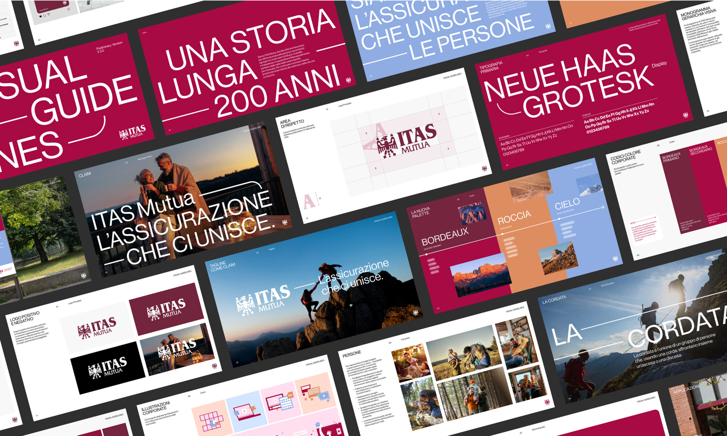Click the white ITAS Mutua logo on the climbers photo
Viewport: 727px width, 436px height.
click(263, 300)
